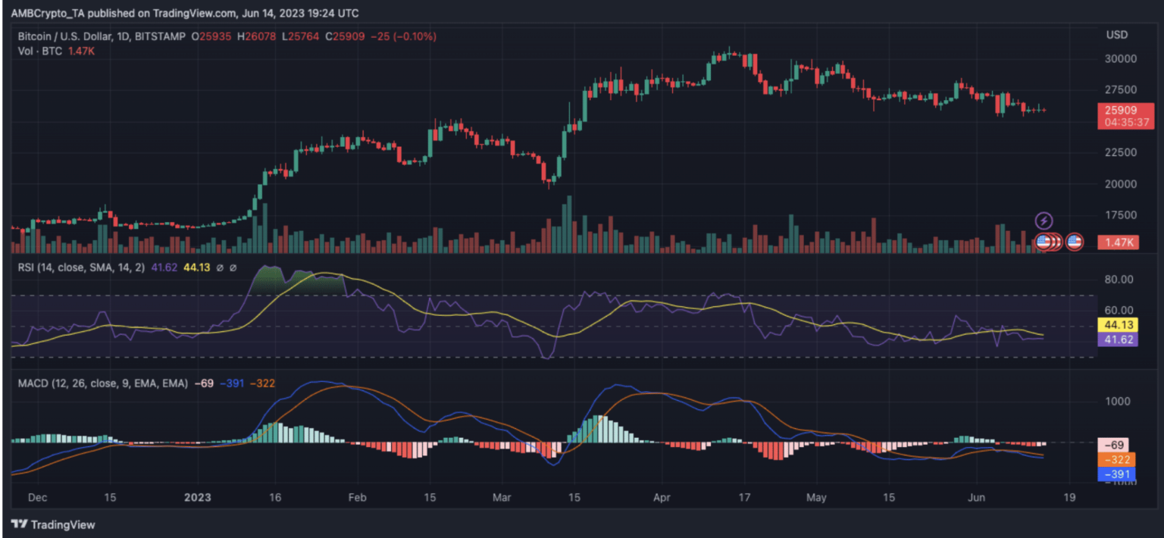Screen dimensions: 1164x538
Task: Click the TradingView logo at bottom left
Action: click(53, 524)
